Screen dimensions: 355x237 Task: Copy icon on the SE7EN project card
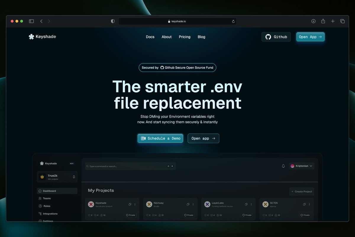[304, 204]
